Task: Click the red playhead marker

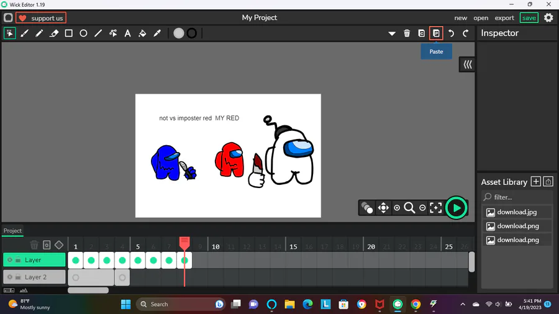Action: 184,243
